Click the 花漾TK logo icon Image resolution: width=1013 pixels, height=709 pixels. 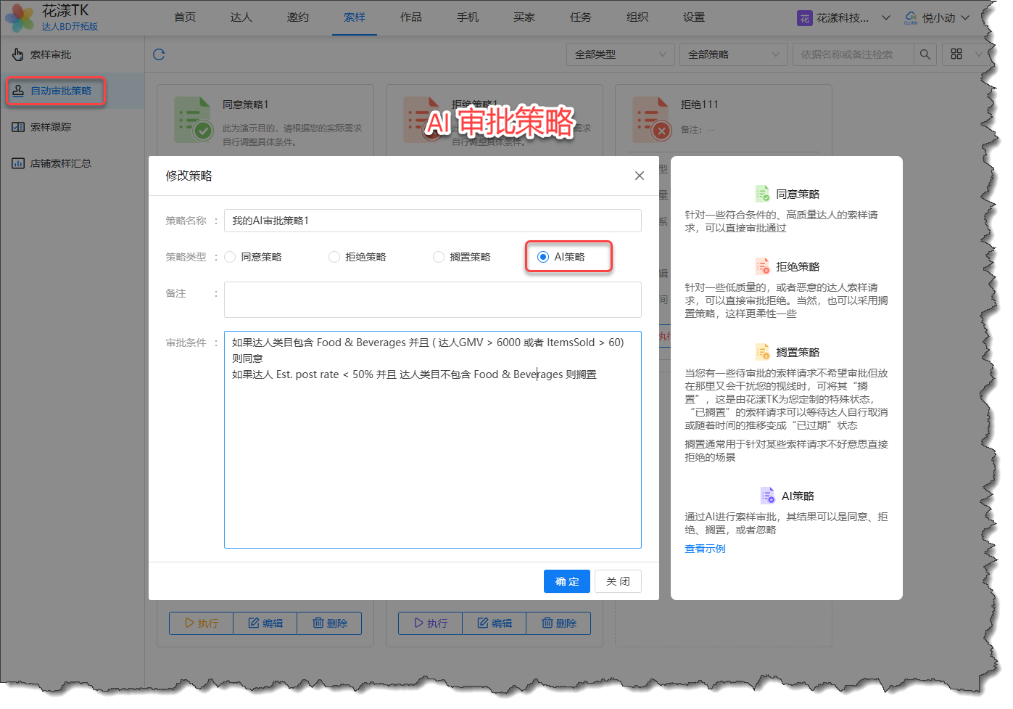point(20,17)
